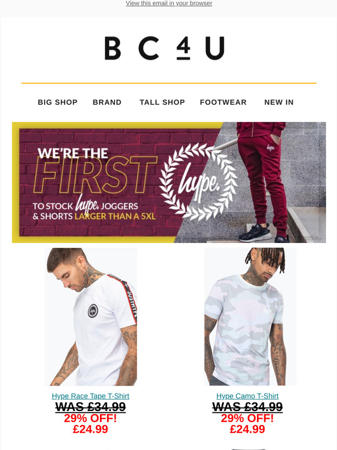Open the BIG SHOP navigation item
This screenshot has width=337, height=450.
pos(58,102)
